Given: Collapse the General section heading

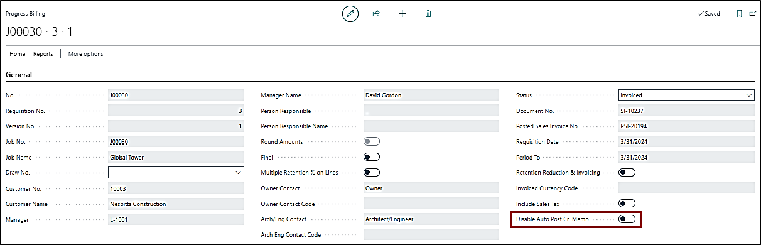Looking at the screenshot, I should (x=19, y=75).
